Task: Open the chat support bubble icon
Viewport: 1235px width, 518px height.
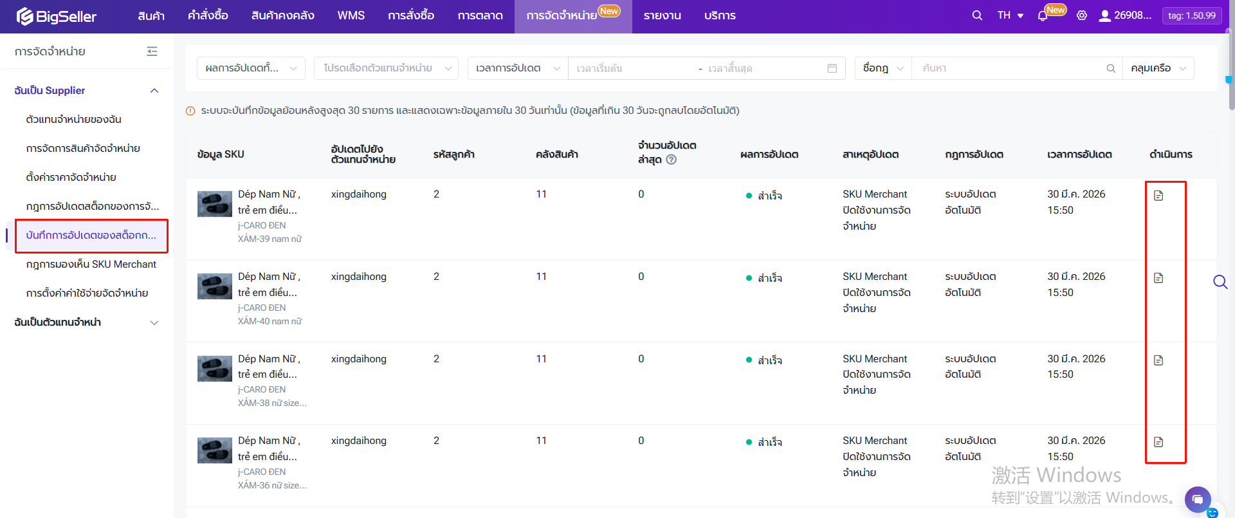Action: tap(1197, 499)
